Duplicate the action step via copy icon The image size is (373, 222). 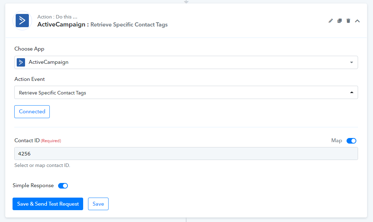[x=340, y=21]
